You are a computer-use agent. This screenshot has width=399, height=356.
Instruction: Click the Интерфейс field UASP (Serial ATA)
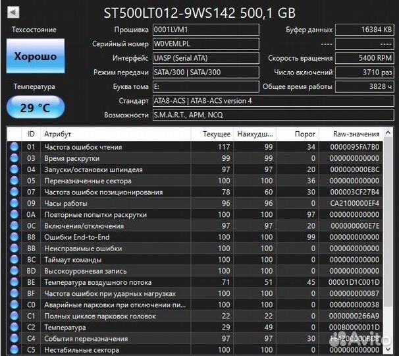tap(206, 58)
